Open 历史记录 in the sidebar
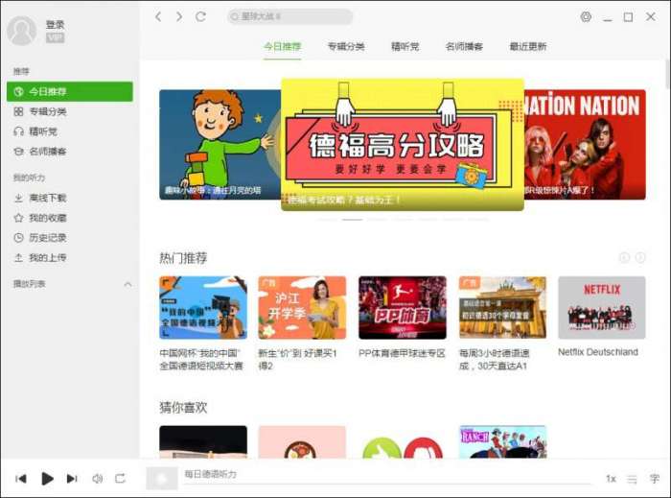This screenshot has height=498, width=671. pos(70,238)
